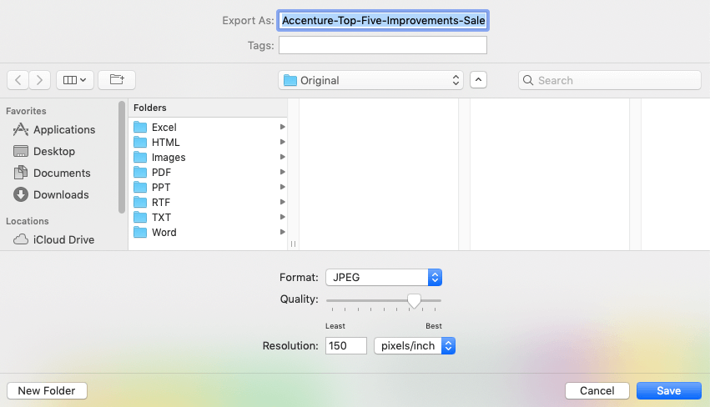
Task: Click into the Tags input field
Action: 383,45
